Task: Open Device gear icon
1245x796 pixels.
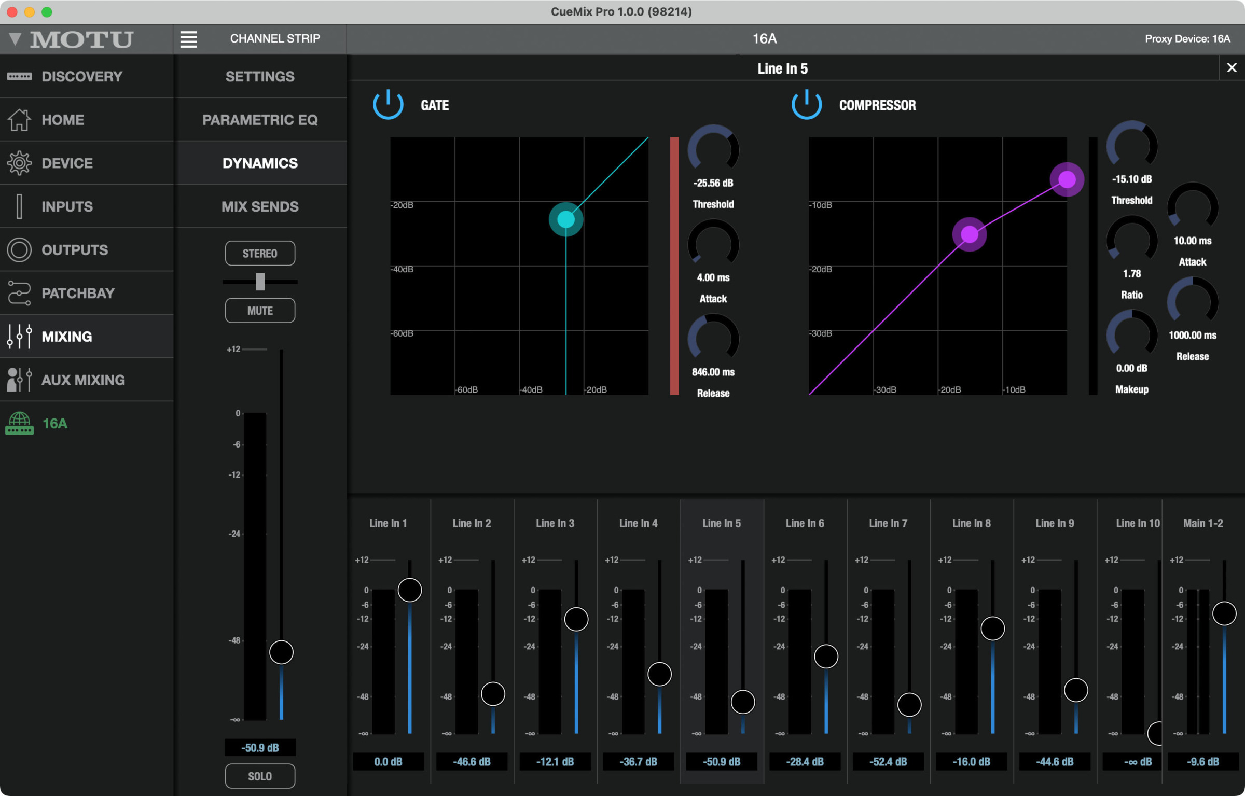Action: coord(19,163)
